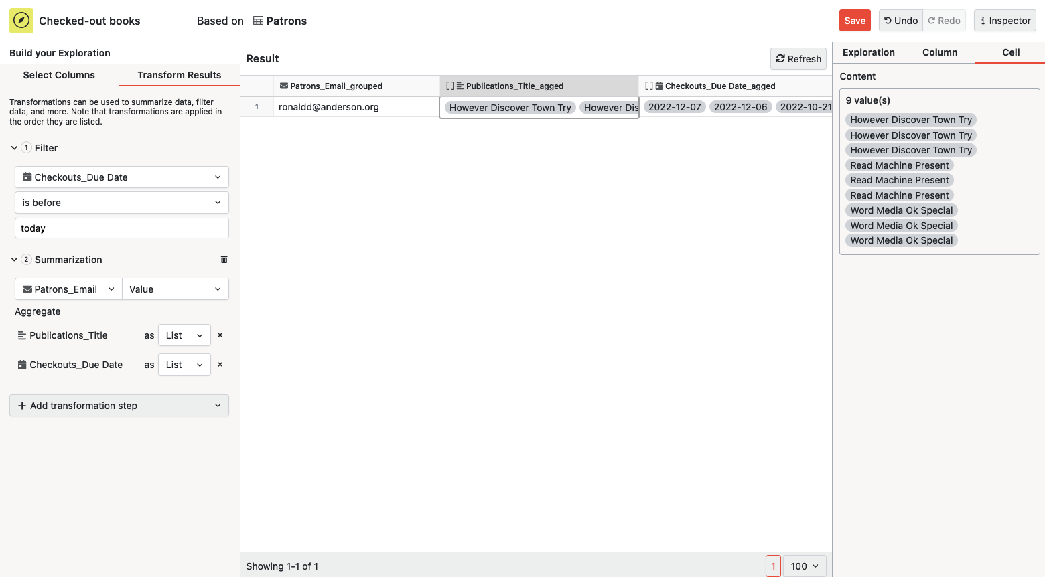
Task: Click the Patrons base table link
Action: [x=280, y=21]
